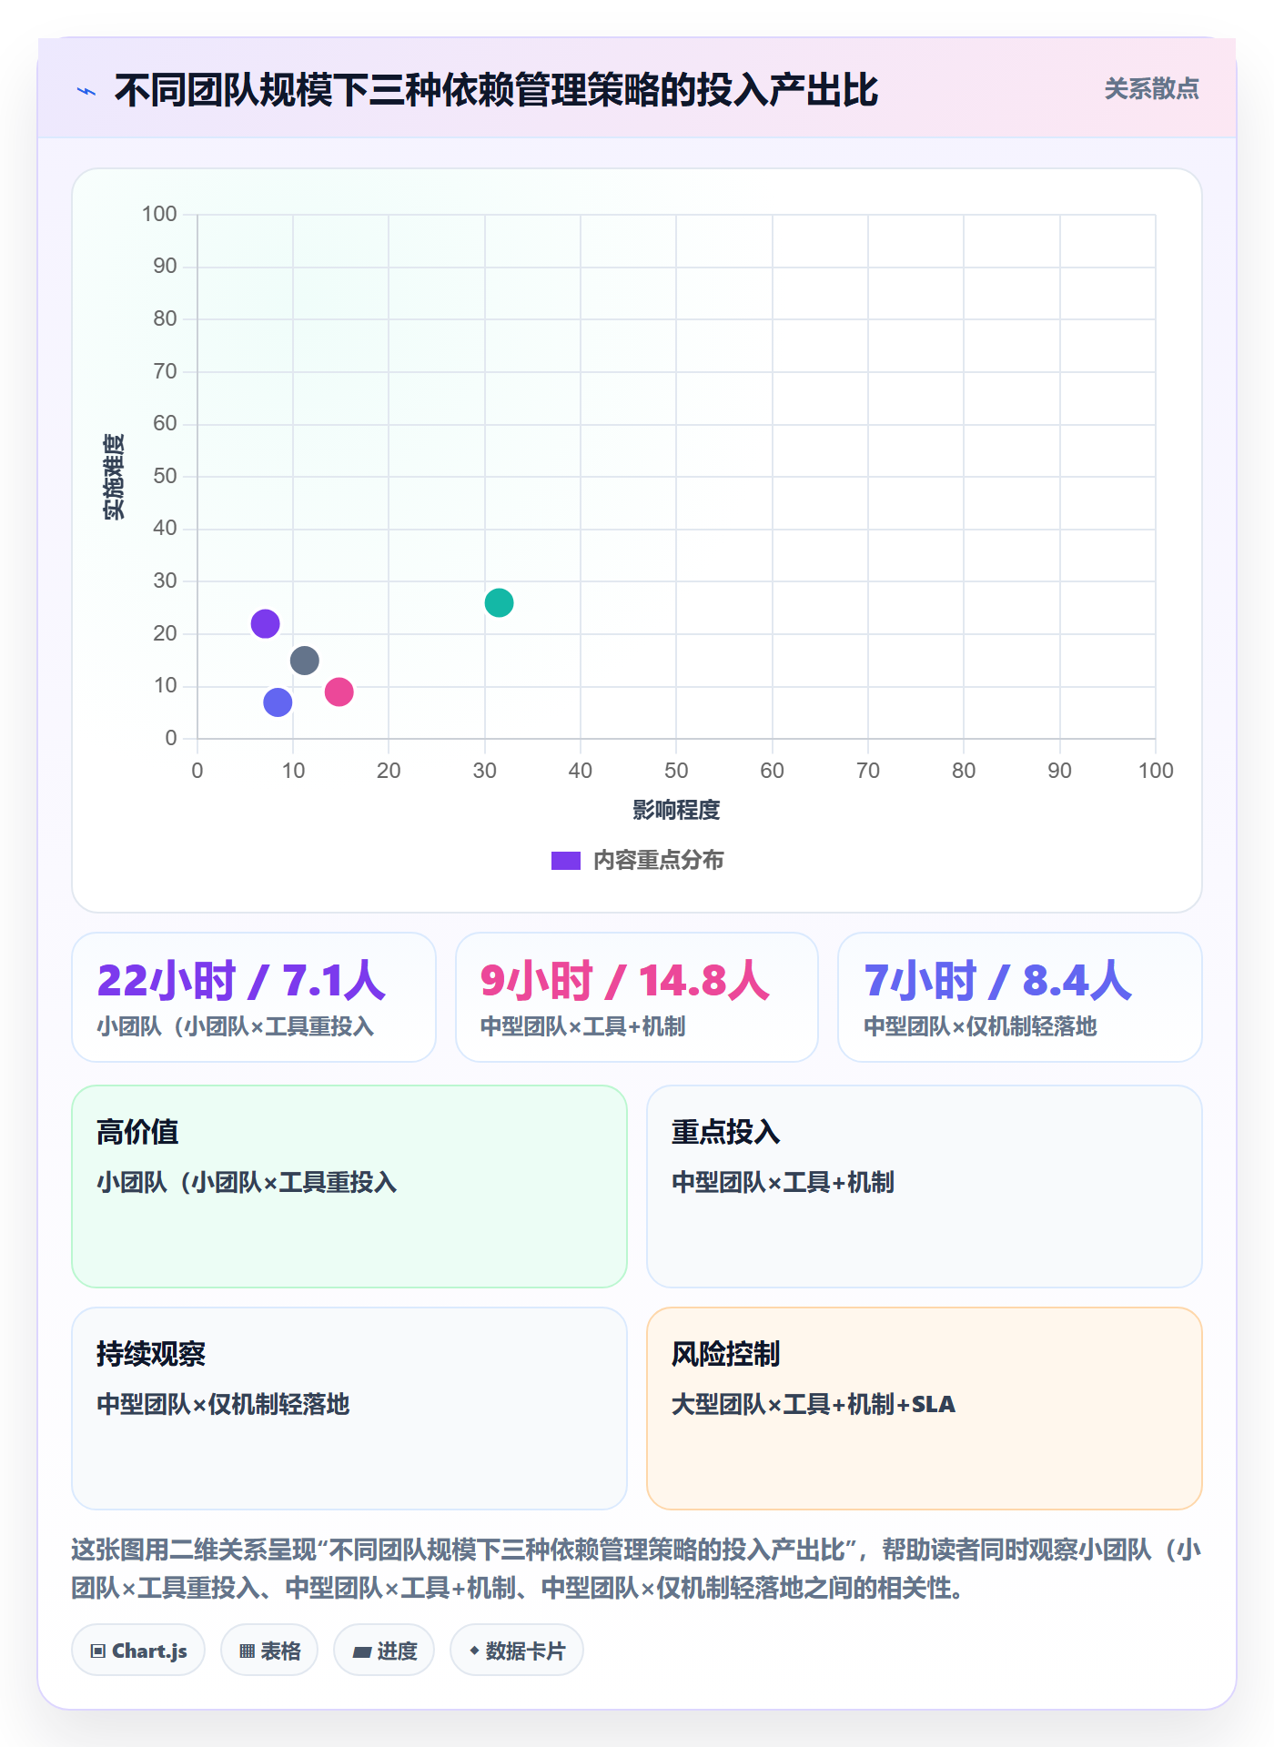Click the lightning bolt icon beside the title
The height and width of the screenshot is (1747, 1274).
click(86, 91)
